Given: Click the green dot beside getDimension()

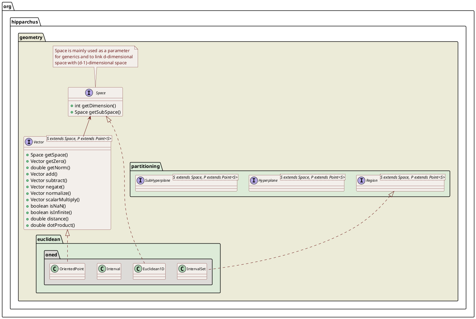Looking at the screenshot, I should pos(72,106).
